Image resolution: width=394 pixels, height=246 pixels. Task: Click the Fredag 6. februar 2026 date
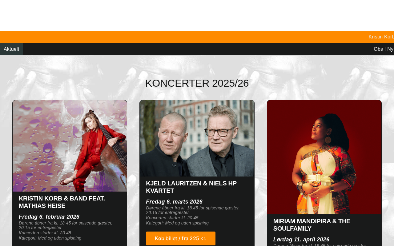(x=49, y=217)
